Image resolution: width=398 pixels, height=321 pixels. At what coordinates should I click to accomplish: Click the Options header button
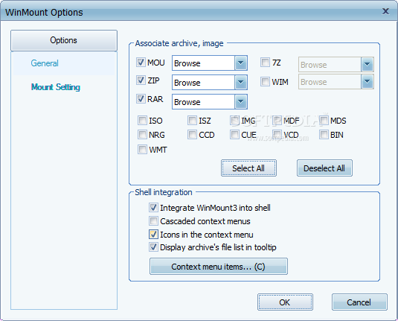64,40
